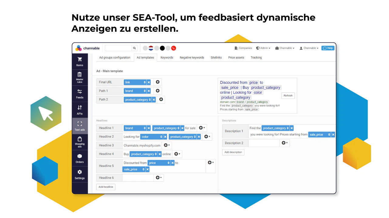Open the Orders section
This screenshot has width=389, height=218.
click(x=80, y=158)
